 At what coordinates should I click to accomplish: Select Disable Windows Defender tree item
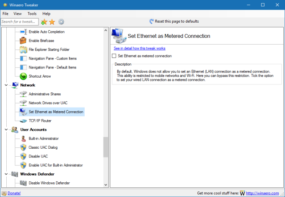49,183
